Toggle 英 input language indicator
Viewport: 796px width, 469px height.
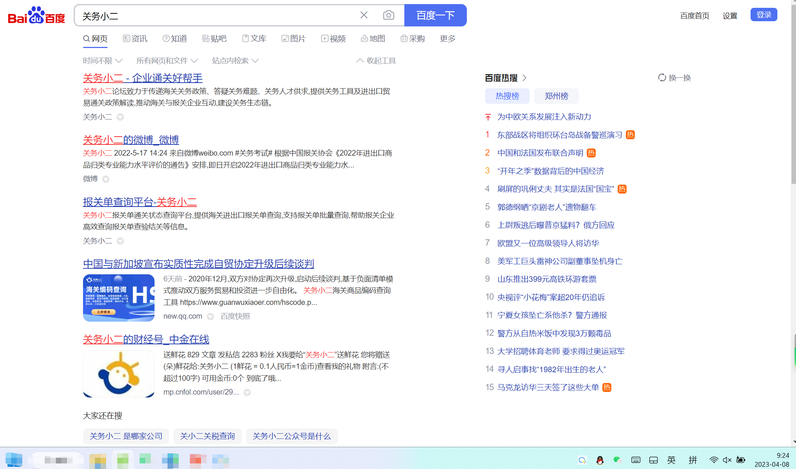coord(671,460)
